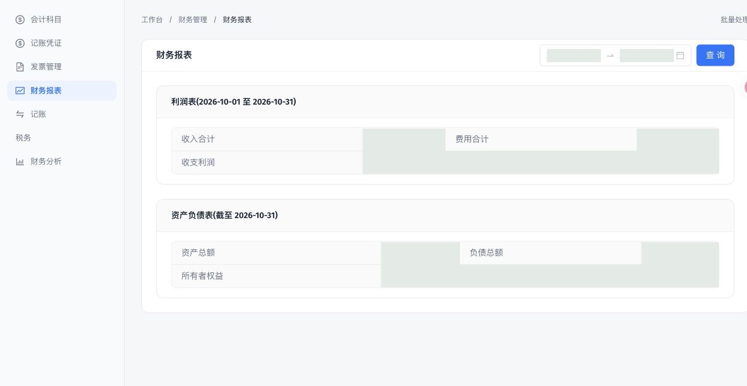Open 会计科目 in sidebar
The height and width of the screenshot is (386, 747).
pyautogui.click(x=62, y=20)
